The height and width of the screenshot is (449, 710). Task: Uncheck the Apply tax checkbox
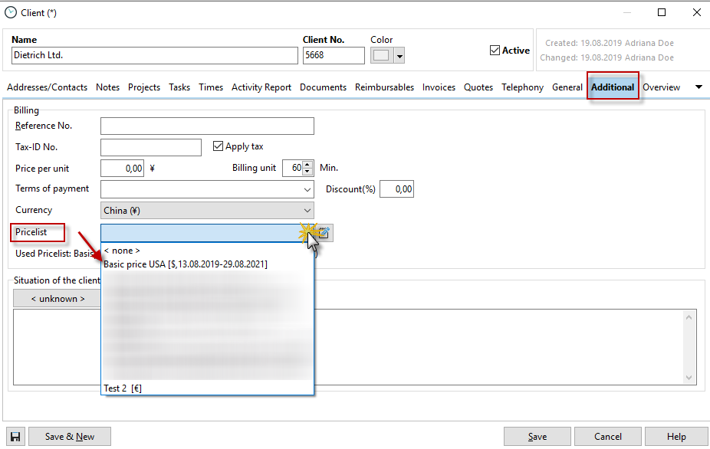click(x=218, y=146)
